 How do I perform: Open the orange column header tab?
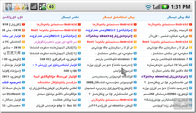coord(118,17)
